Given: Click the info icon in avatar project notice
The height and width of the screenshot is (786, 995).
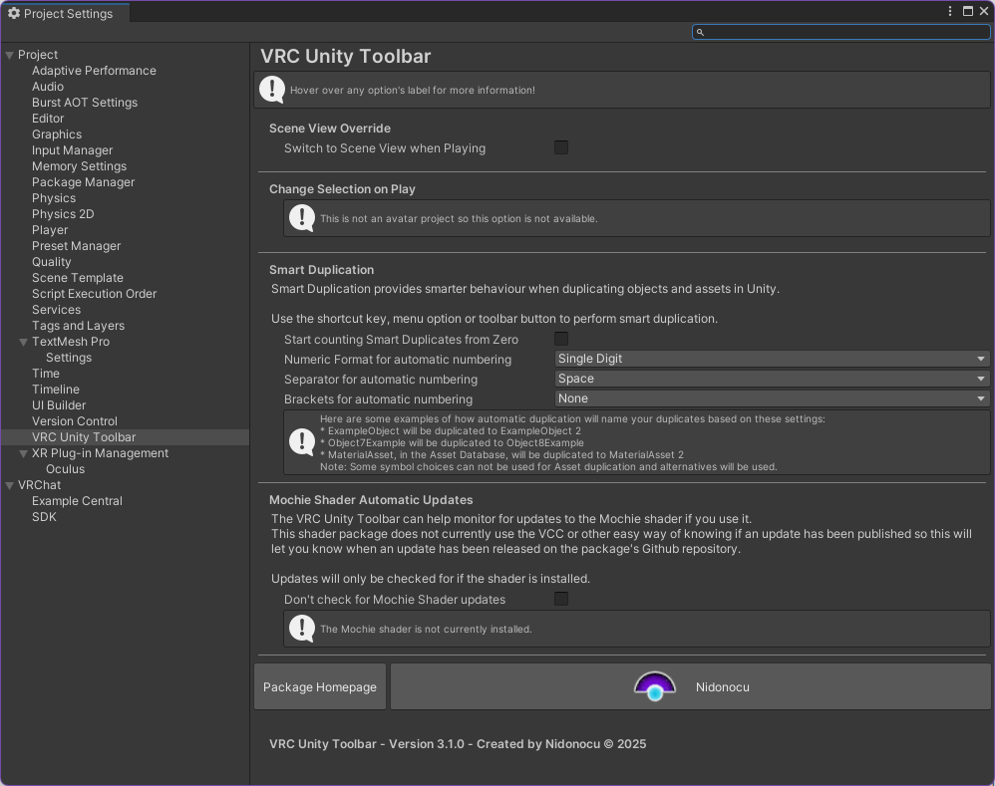Looking at the screenshot, I should (x=302, y=218).
